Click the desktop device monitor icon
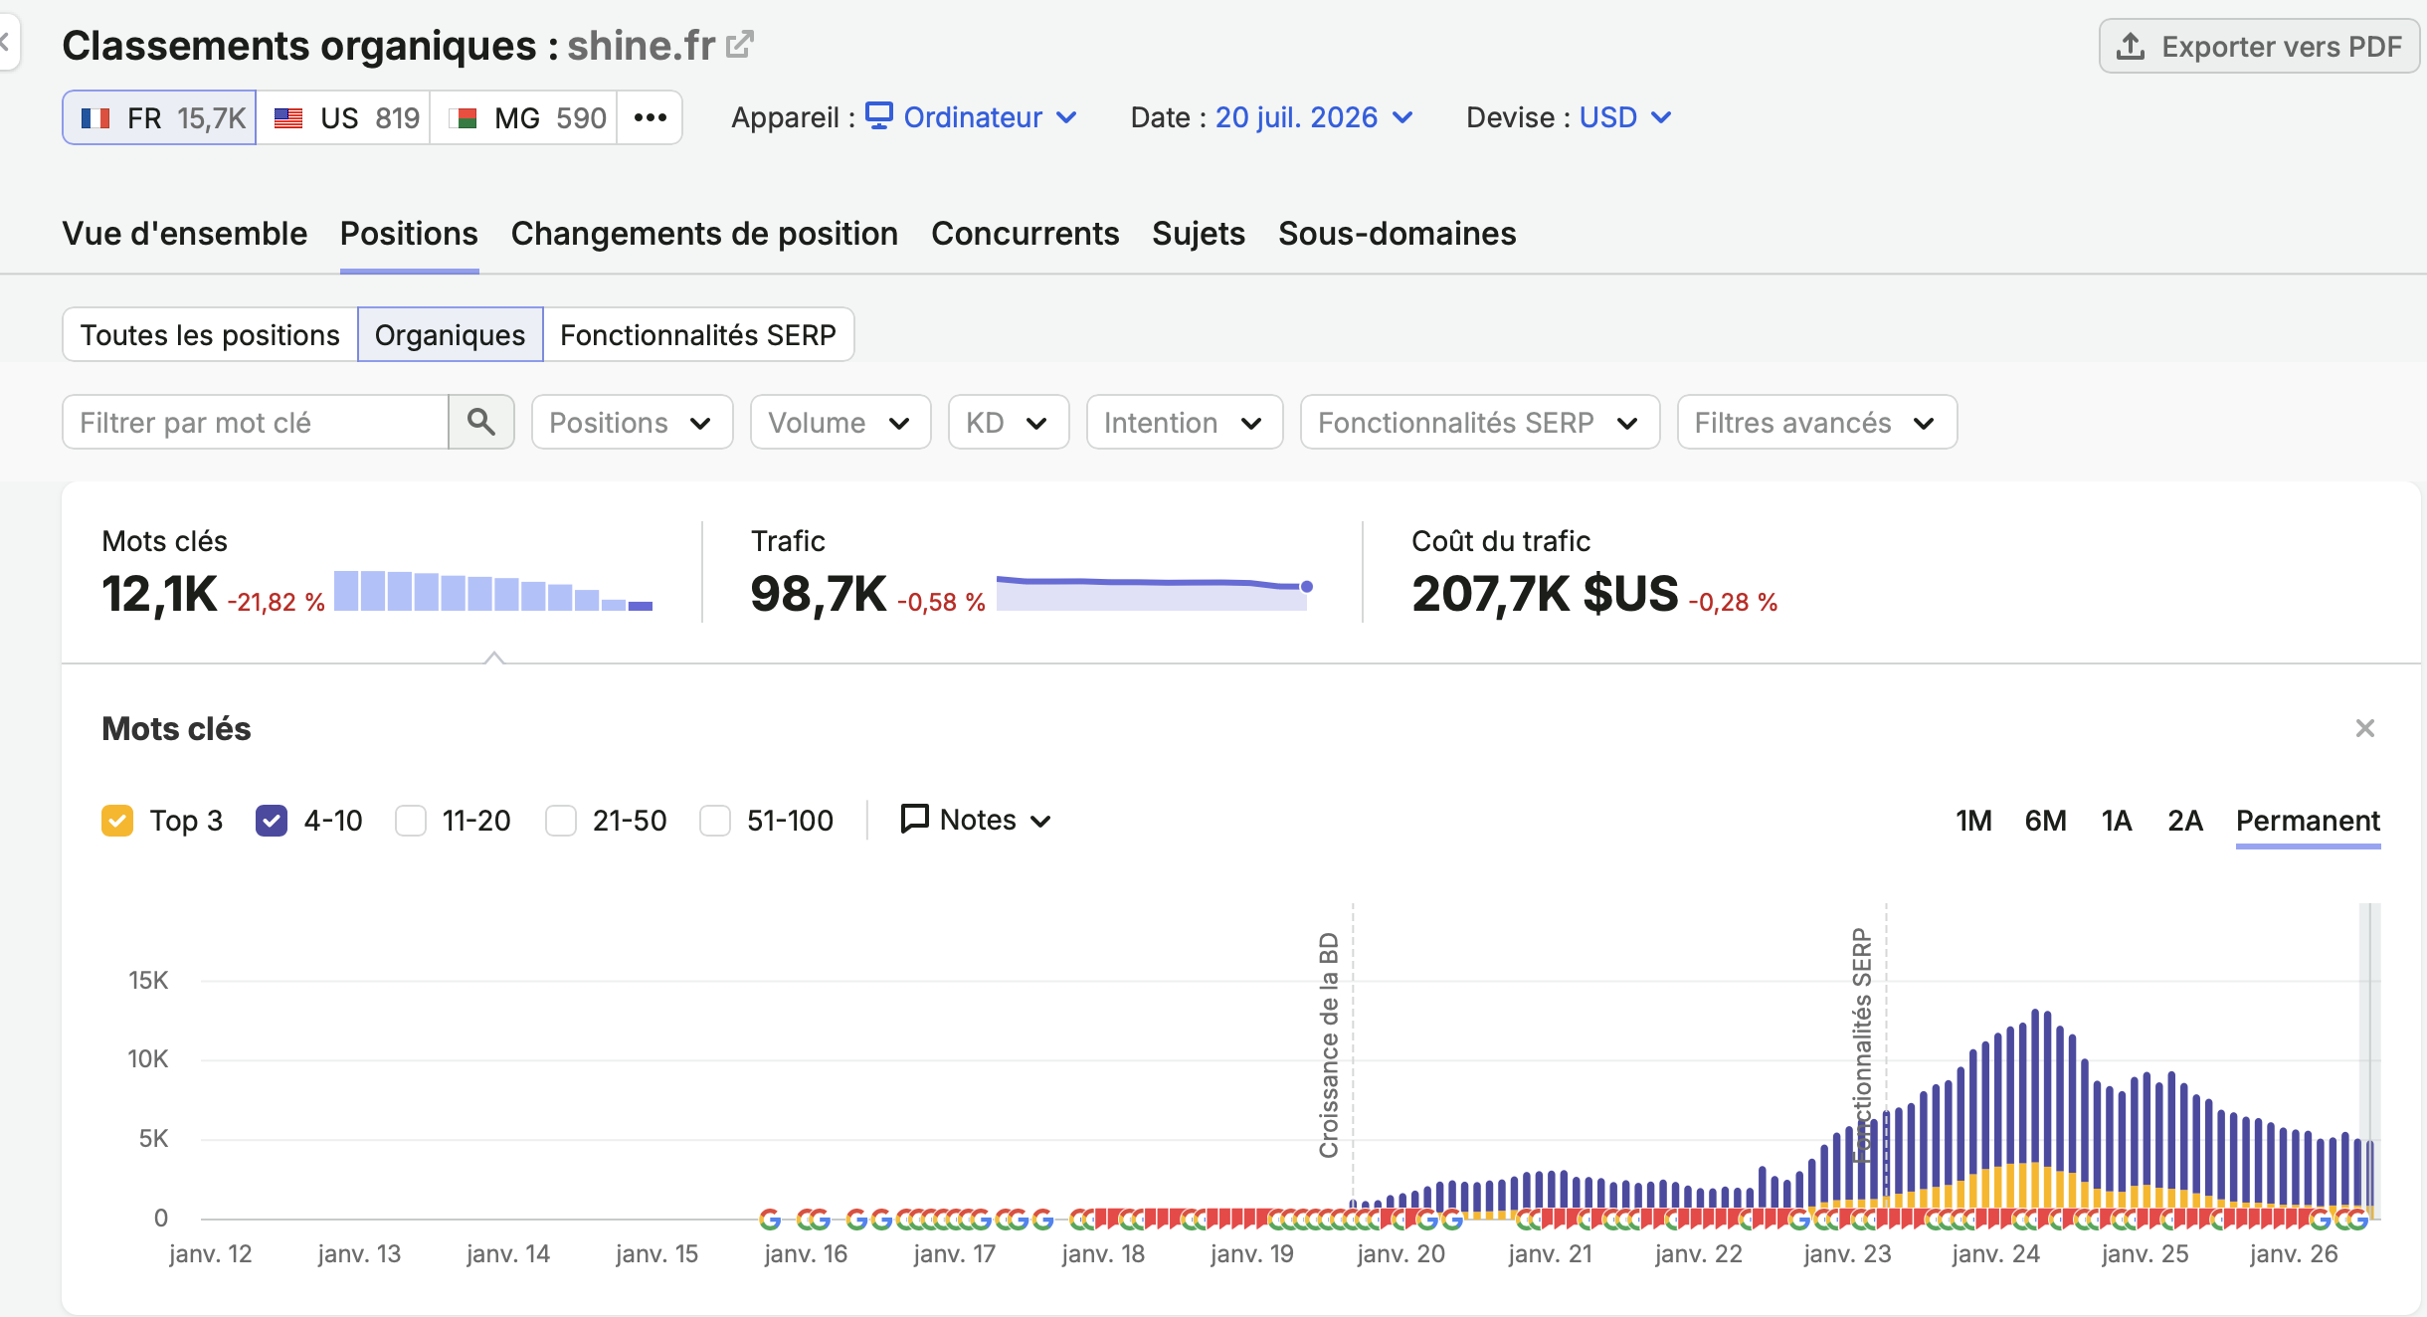2427x1317 pixels. coord(879,115)
